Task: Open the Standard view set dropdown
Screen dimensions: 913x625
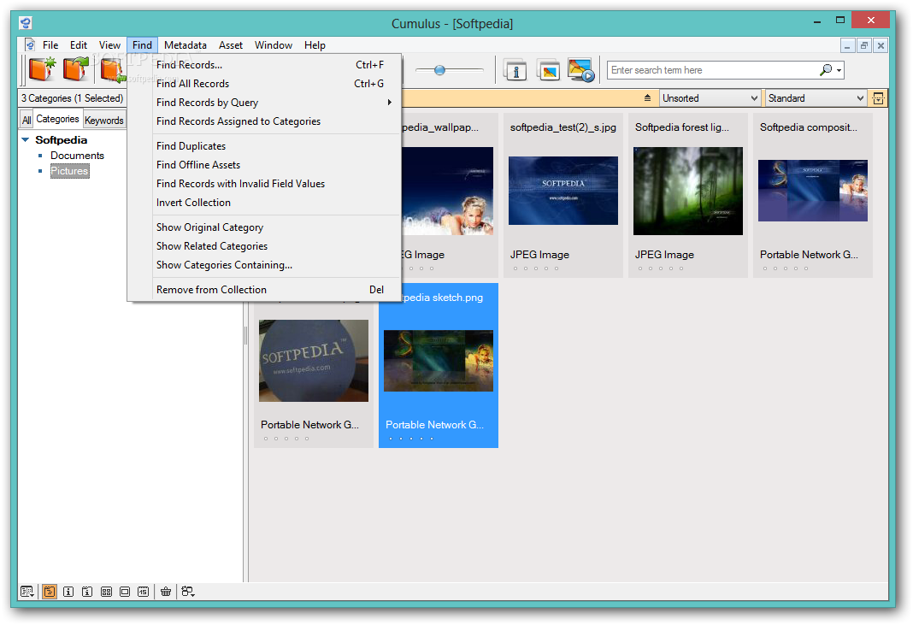Action: pos(816,97)
